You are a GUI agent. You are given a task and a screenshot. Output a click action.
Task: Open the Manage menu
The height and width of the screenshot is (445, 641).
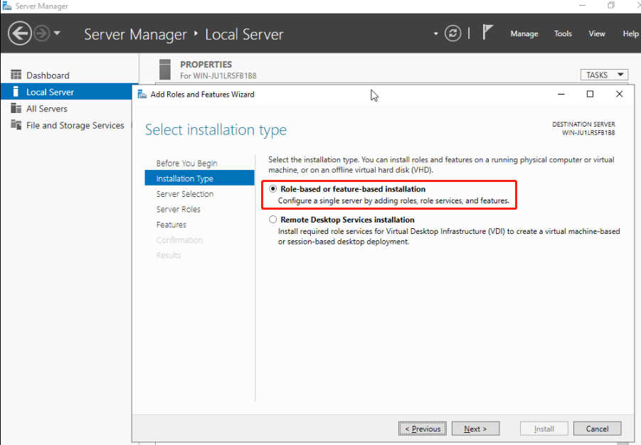[x=524, y=34]
